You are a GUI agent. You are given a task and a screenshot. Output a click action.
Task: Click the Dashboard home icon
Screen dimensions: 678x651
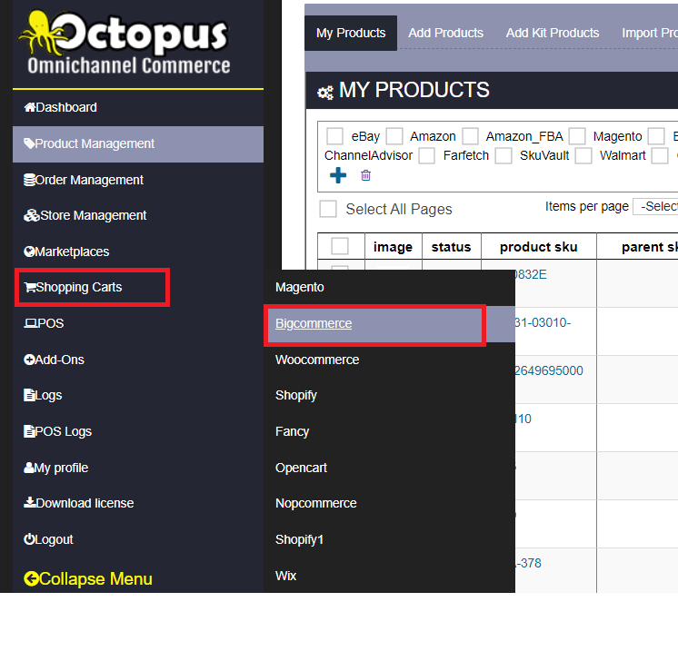(29, 107)
